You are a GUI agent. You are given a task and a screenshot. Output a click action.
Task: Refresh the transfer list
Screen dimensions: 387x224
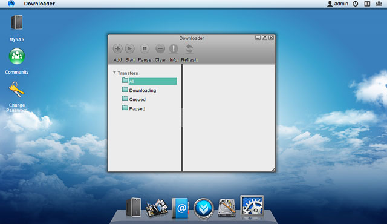189,49
